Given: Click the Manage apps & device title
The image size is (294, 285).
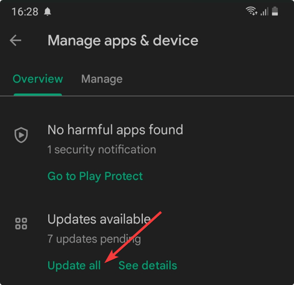Looking at the screenshot, I should 123,41.
